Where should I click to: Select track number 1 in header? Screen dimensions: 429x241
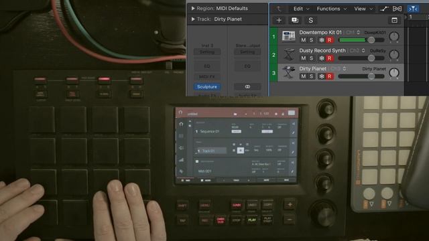pos(273,36)
